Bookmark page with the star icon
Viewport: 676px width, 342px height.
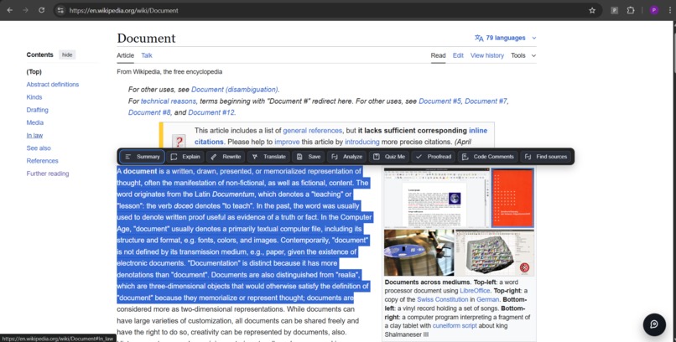592,10
